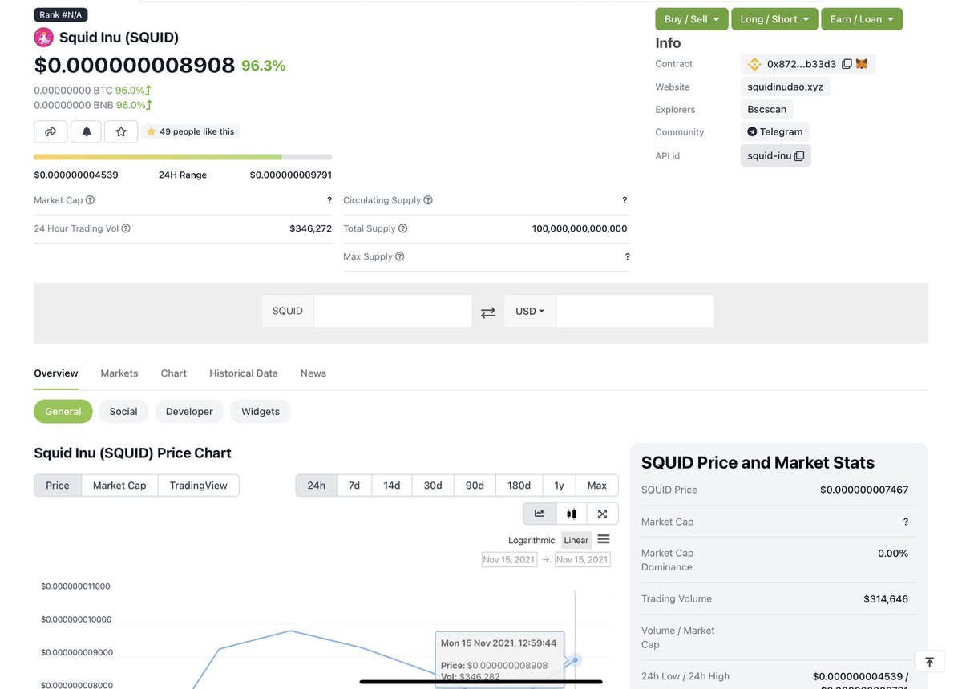Visit squidinudao.xyz website link

click(785, 87)
